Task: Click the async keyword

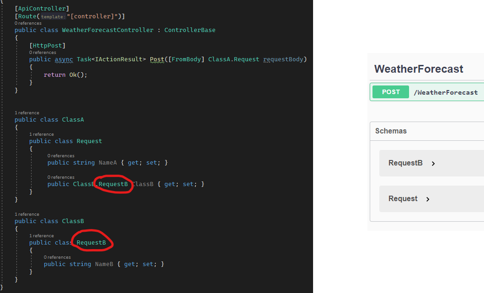Action: (64, 59)
